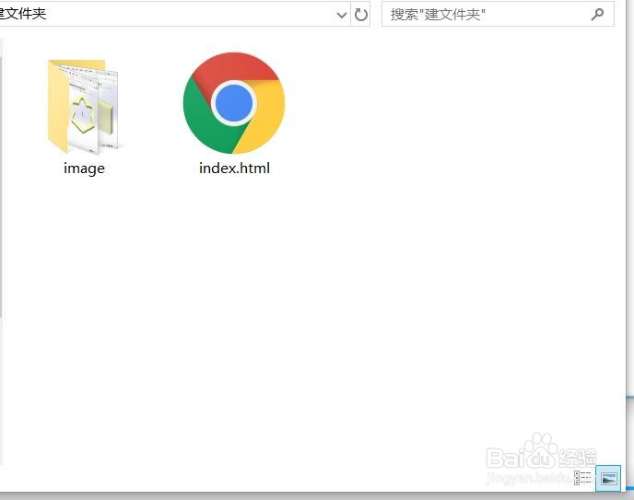Click the search magnifier icon
634x500 pixels.
click(x=597, y=15)
